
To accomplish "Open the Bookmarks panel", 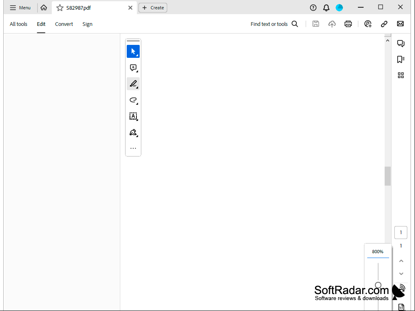I will pyautogui.click(x=401, y=59).
